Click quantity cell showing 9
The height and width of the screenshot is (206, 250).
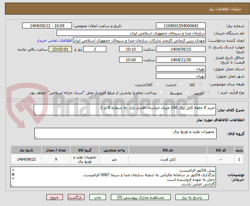click(x=56, y=159)
